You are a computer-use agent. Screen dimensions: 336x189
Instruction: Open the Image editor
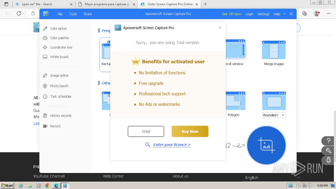tap(56, 75)
